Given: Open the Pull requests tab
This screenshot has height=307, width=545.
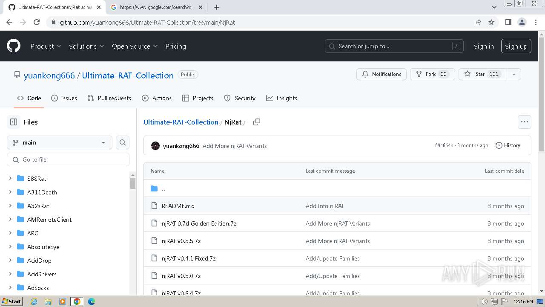Looking at the screenshot, I should (x=109, y=98).
